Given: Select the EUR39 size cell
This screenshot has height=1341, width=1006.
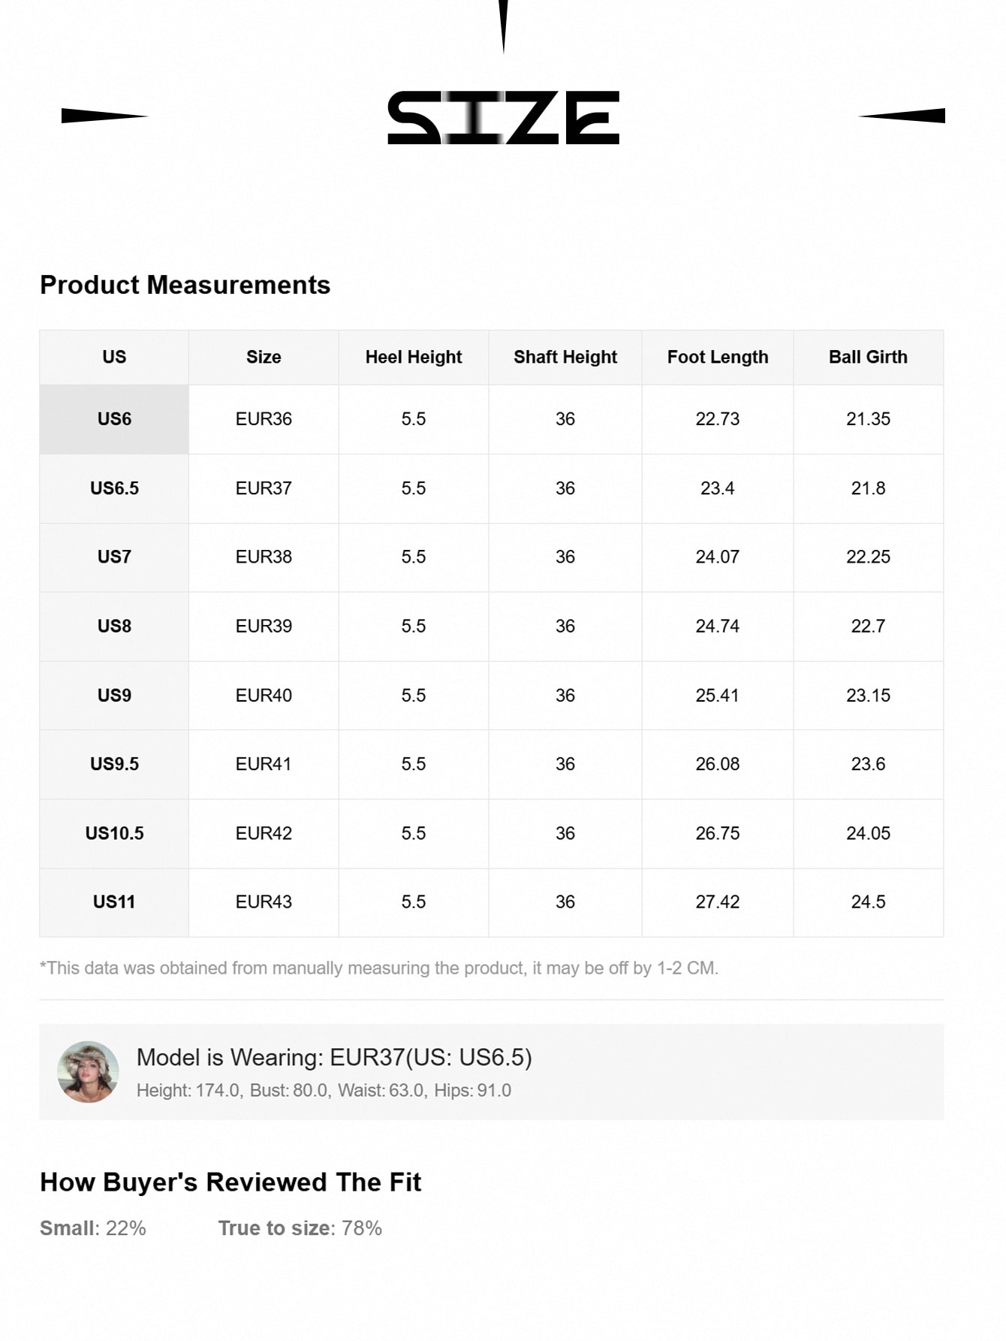Looking at the screenshot, I should pos(264,626).
